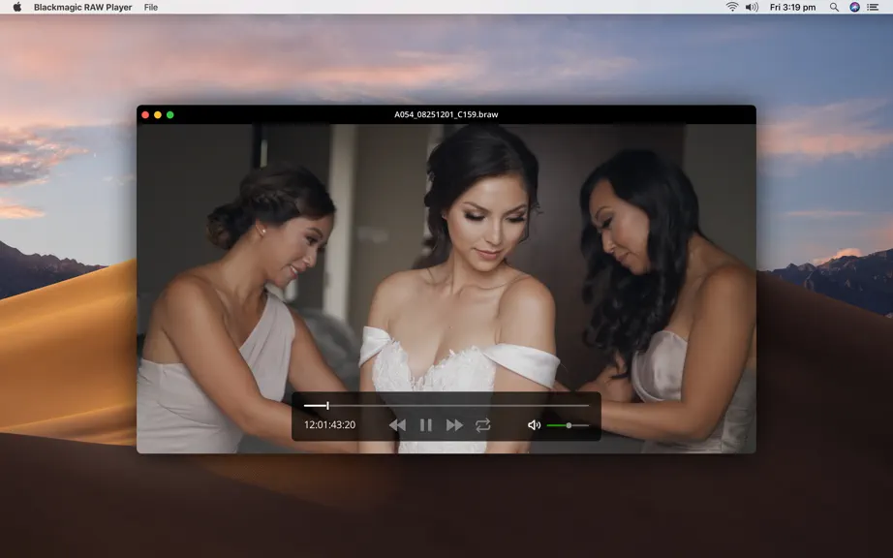Image resolution: width=893 pixels, height=558 pixels.
Task: Open Spotlight search
Action: pyautogui.click(x=834, y=7)
